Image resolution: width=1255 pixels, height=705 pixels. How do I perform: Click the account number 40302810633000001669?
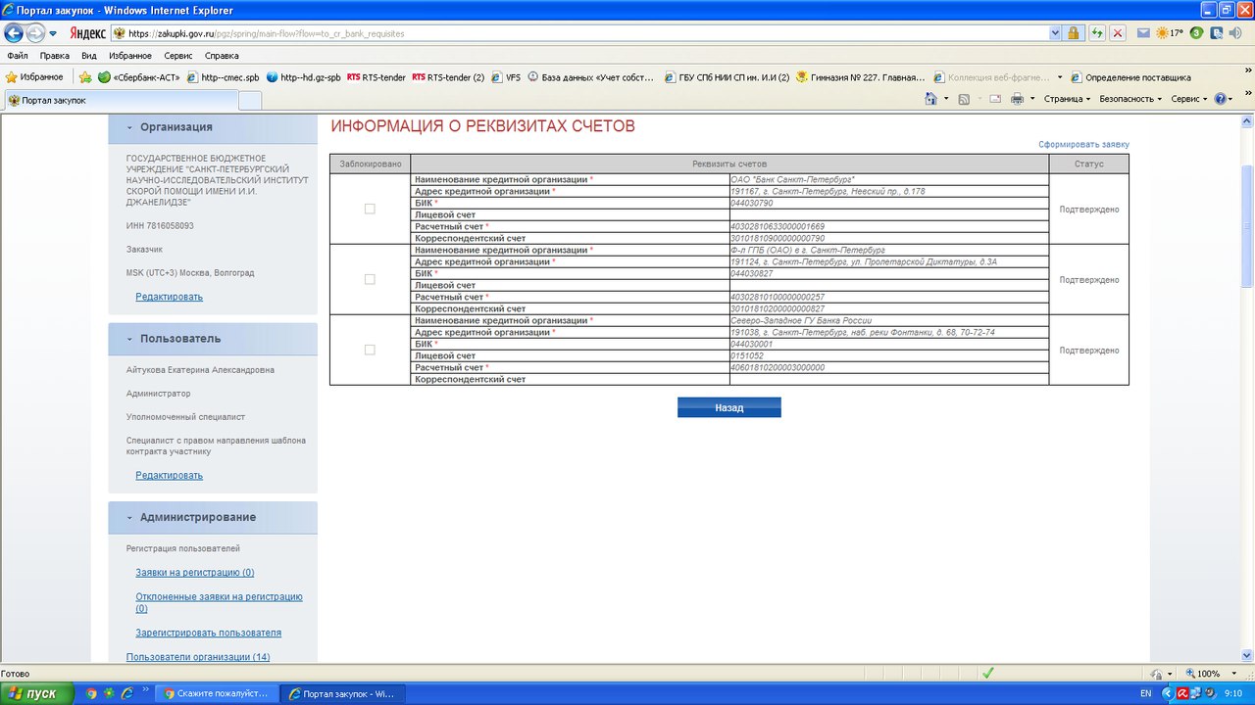coord(778,227)
